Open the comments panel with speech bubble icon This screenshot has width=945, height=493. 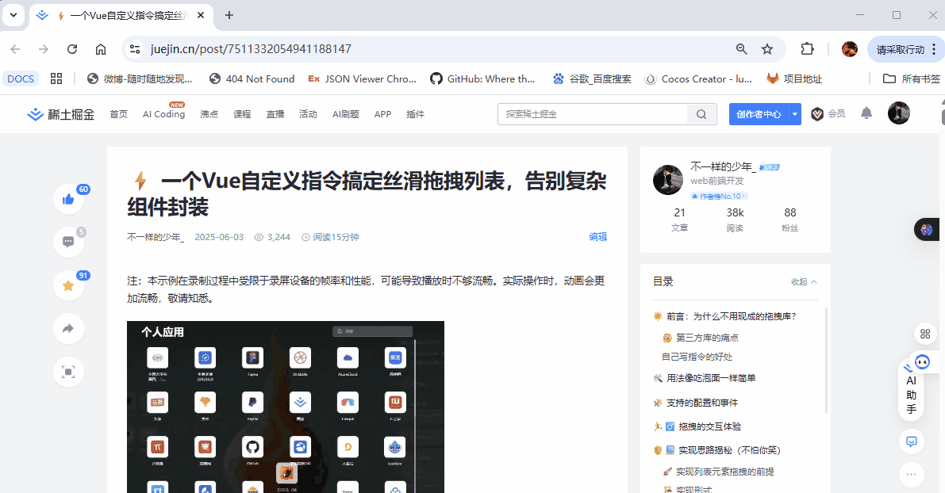68,241
